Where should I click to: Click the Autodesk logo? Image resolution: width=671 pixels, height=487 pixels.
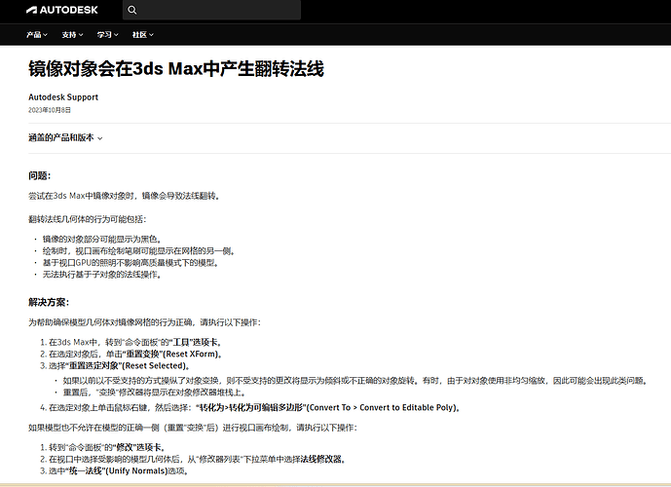[x=62, y=10]
